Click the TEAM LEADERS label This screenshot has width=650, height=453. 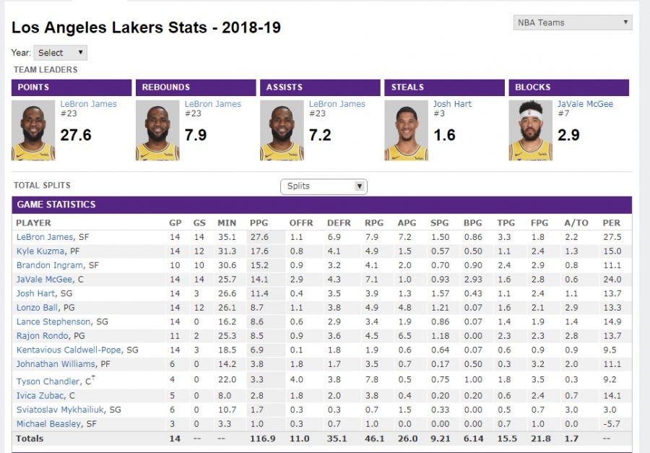[45, 69]
